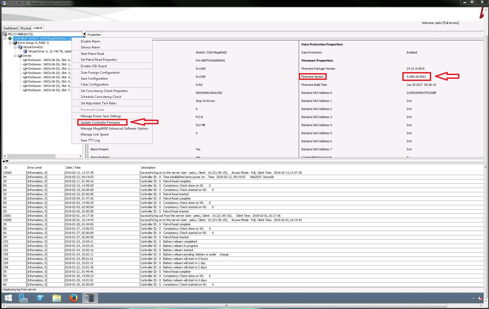Collapse the Drives tree node

[15, 56]
